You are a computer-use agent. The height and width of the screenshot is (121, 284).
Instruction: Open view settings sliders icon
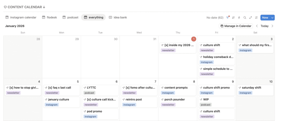click(257, 18)
